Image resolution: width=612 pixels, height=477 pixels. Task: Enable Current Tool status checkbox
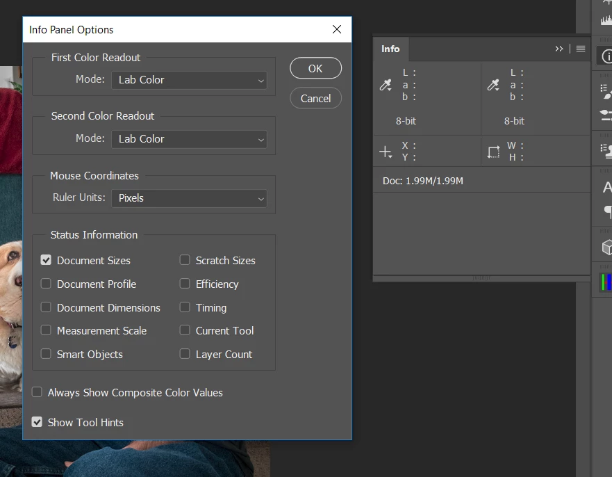pos(185,330)
